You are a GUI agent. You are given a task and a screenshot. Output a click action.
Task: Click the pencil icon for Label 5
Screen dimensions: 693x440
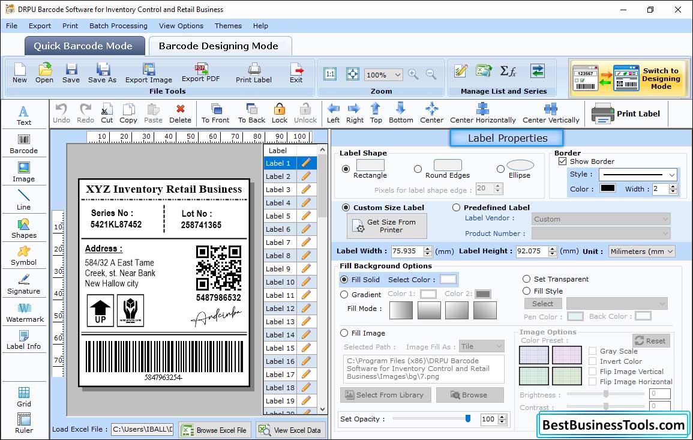pos(306,216)
